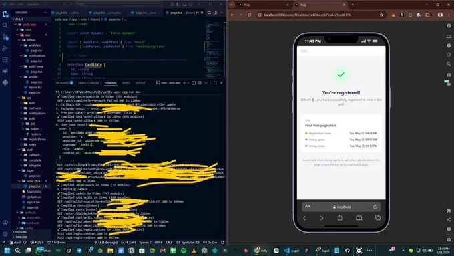Create a new terminal with plus icon
This screenshot has width=454, height=256.
184,83
